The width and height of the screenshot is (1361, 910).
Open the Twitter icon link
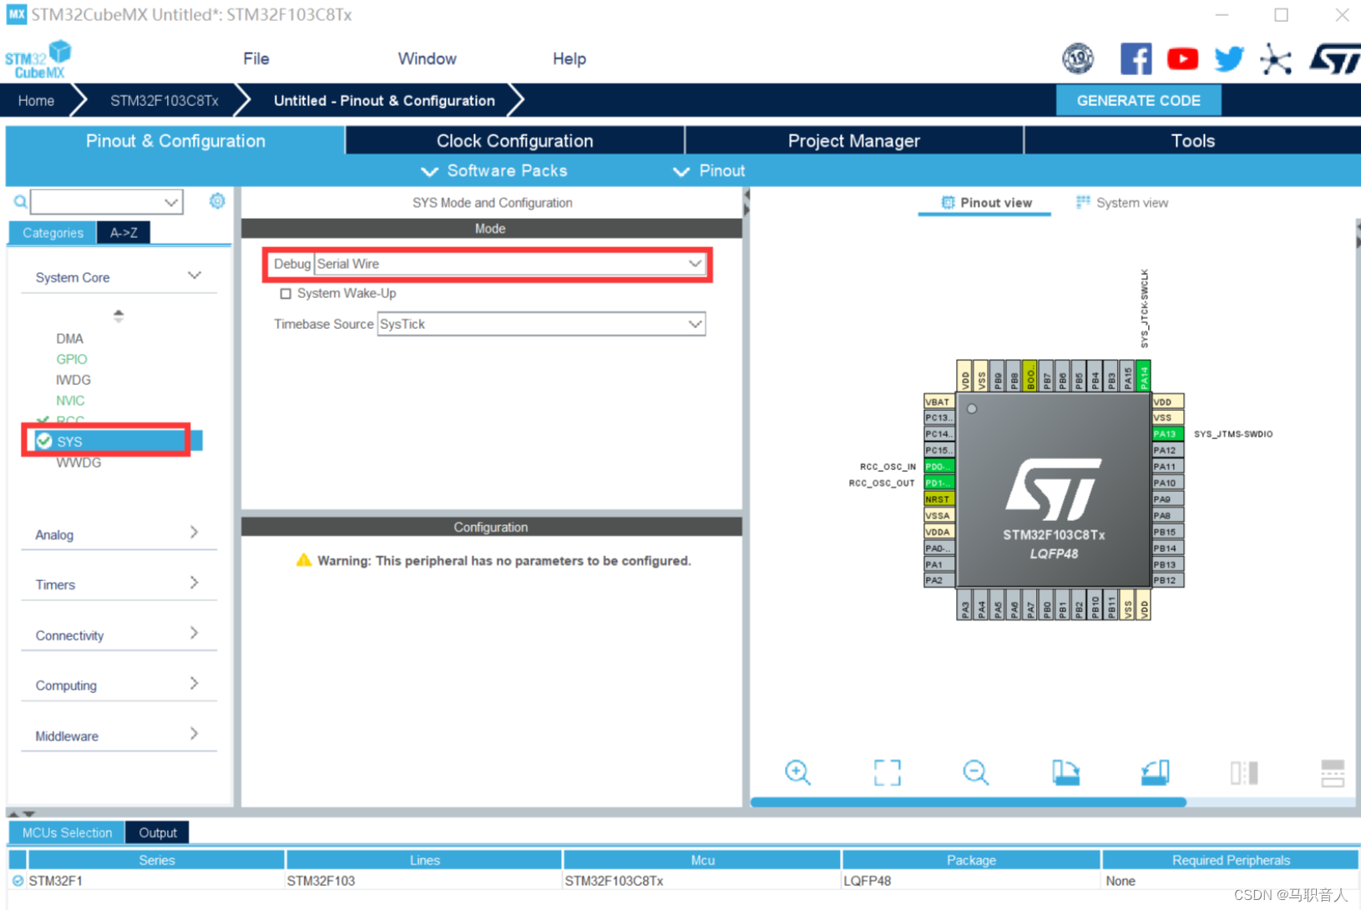point(1229,58)
